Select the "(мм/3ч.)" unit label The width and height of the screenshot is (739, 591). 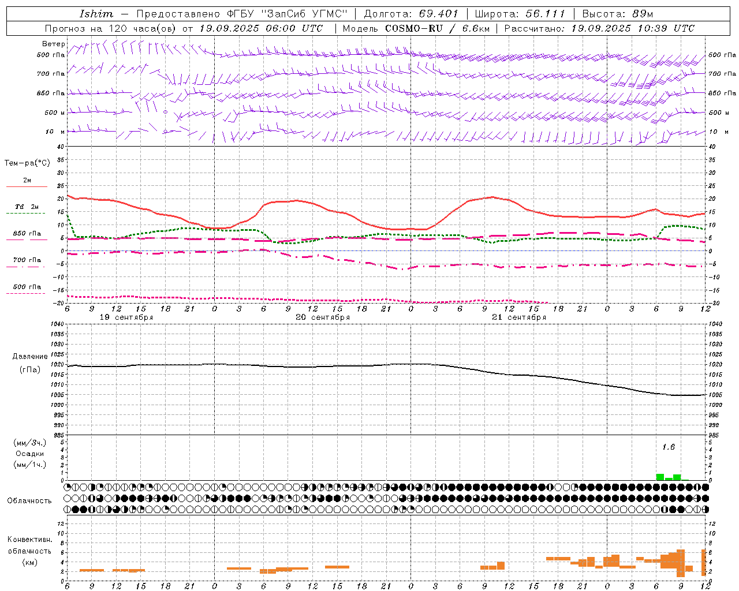click(30, 443)
